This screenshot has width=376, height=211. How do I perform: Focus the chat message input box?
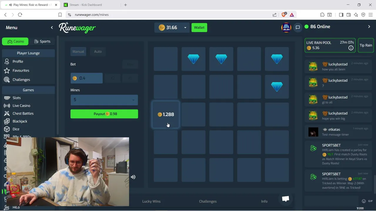331,201
